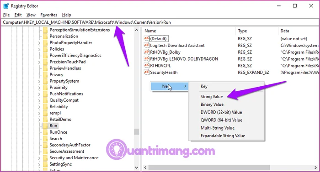The height and width of the screenshot is (172, 320).
Task: Expand the PushNotifications key
Action: pyautogui.click(x=39, y=94)
